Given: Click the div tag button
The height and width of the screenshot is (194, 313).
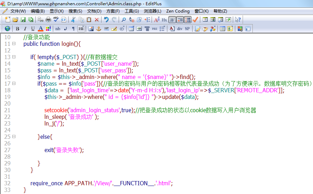Looking at the screenshot, I should click(x=180, y=29).
